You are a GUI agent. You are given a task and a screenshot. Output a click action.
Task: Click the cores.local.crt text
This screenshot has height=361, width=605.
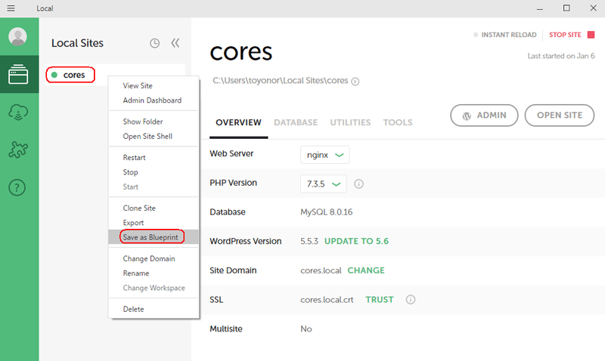tap(327, 300)
